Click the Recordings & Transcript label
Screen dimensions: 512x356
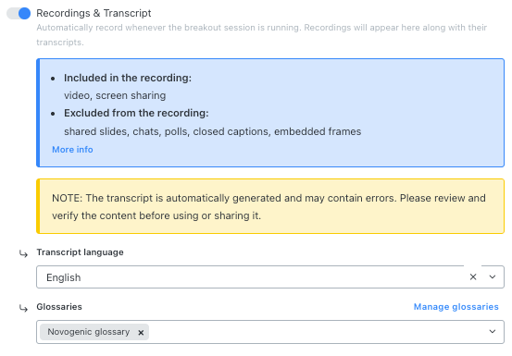(94, 13)
